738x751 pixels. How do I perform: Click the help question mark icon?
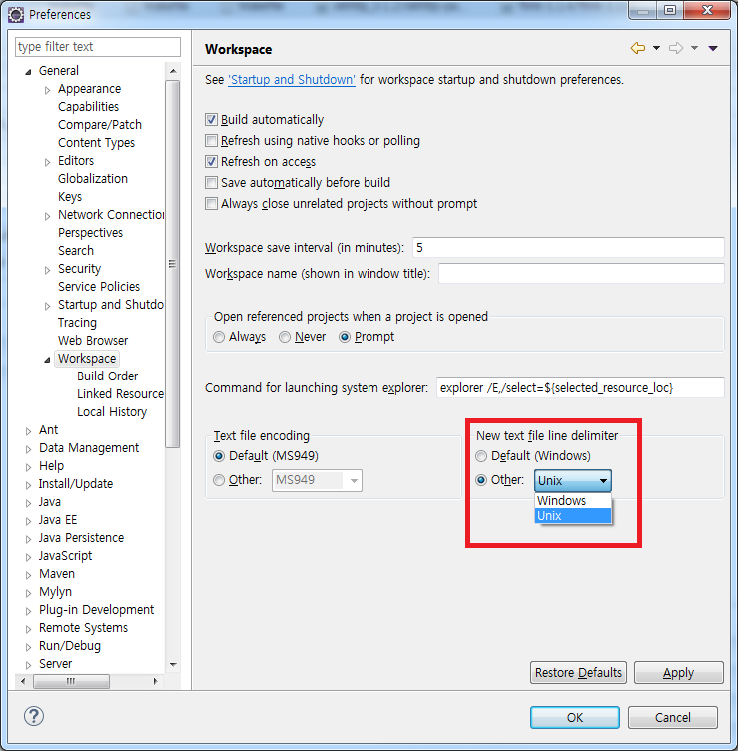point(34,716)
